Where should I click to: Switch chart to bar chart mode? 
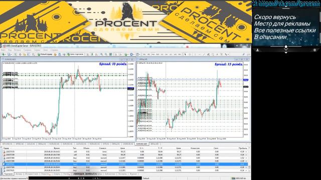click(87, 54)
